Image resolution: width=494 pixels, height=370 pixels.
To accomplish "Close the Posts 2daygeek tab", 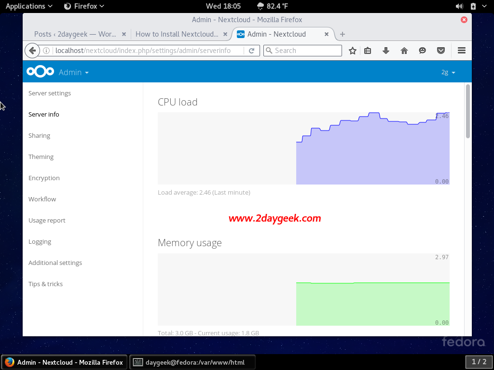I will pos(124,34).
